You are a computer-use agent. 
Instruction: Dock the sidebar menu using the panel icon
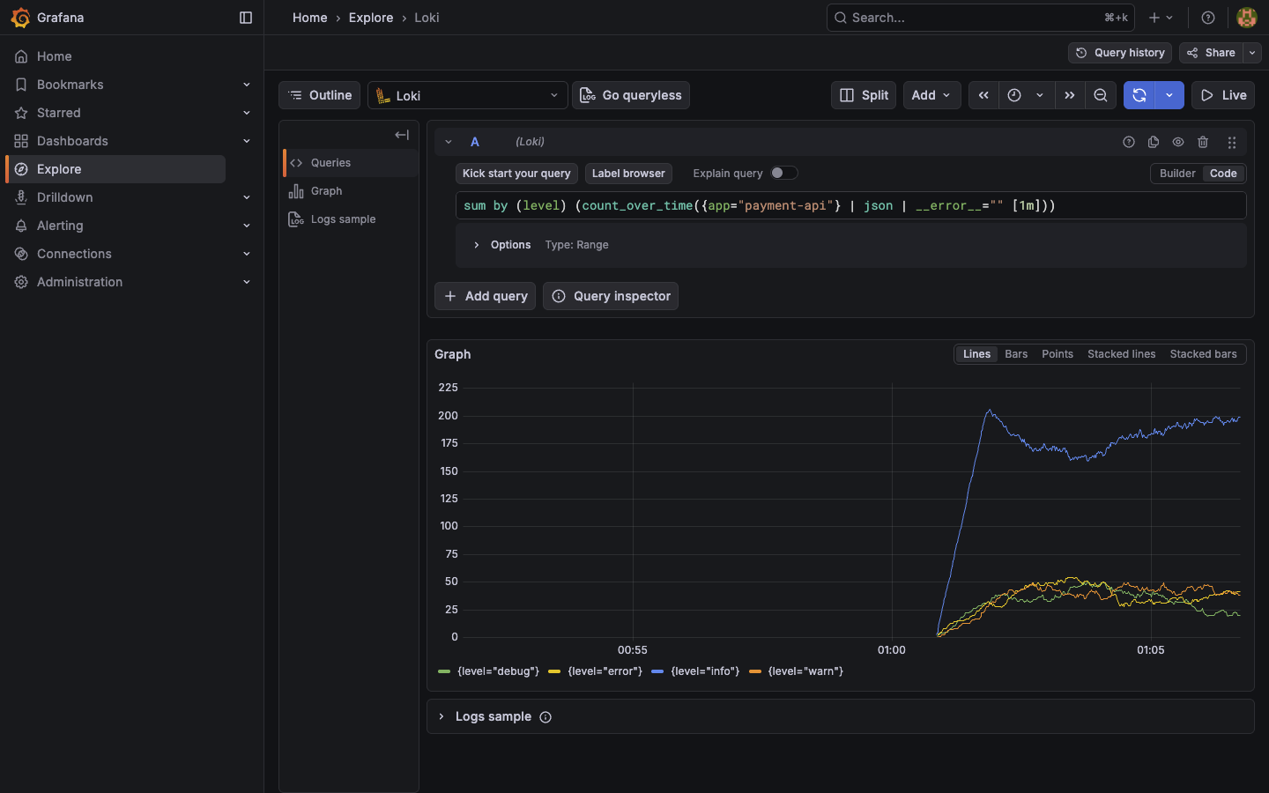click(x=246, y=18)
